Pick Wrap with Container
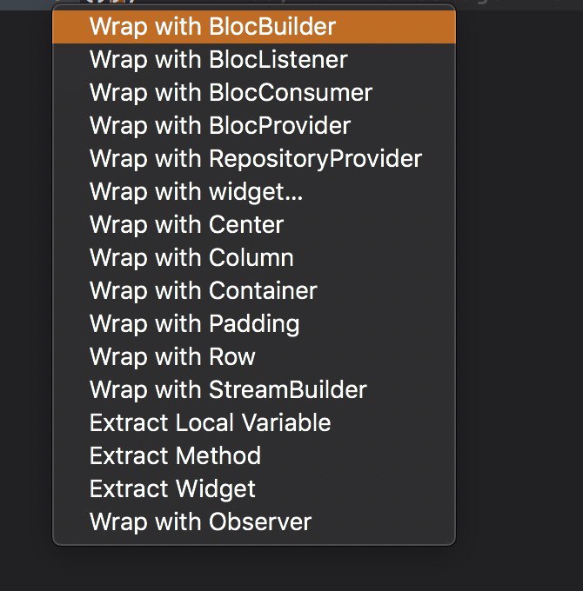 pyautogui.click(x=254, y=291)
